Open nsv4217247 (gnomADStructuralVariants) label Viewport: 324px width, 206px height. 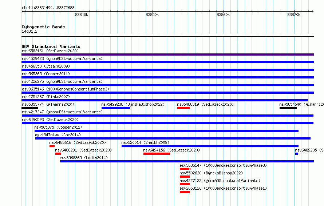(x=62, y=112)
